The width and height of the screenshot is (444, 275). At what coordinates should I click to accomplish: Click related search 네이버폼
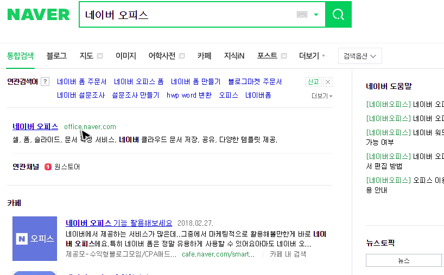coord(258,95)
